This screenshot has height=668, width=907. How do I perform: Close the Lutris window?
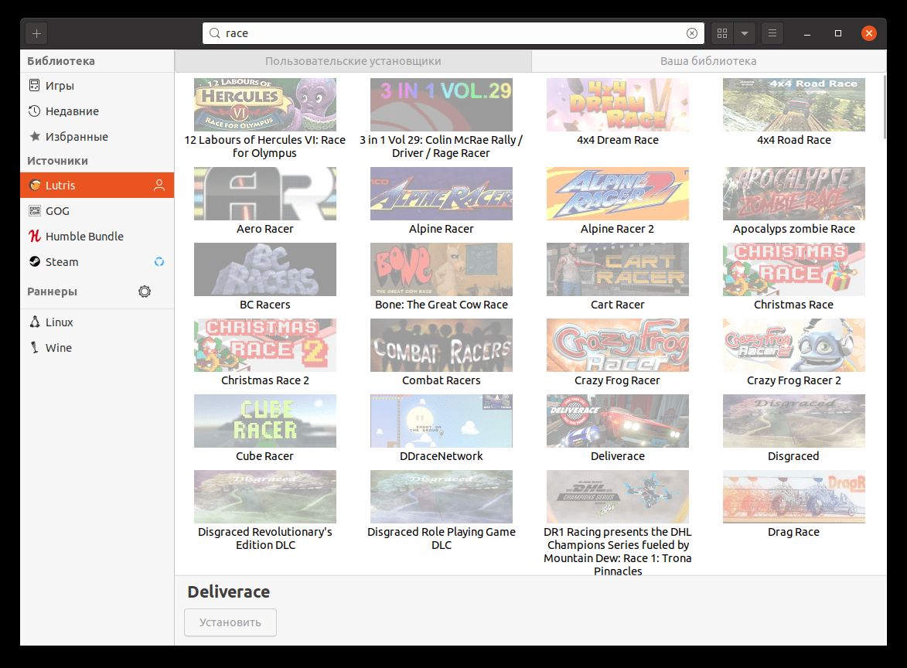point(868,33)
